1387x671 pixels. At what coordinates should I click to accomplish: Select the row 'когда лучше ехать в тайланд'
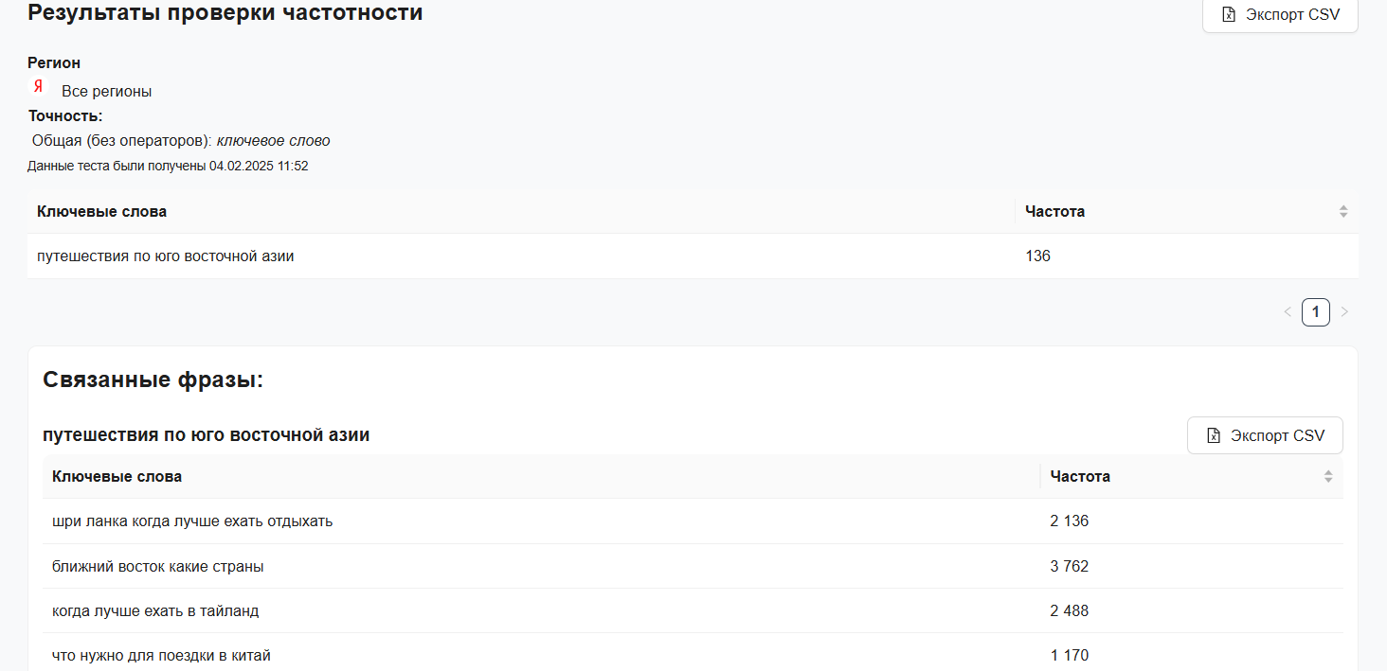(155, 611)
